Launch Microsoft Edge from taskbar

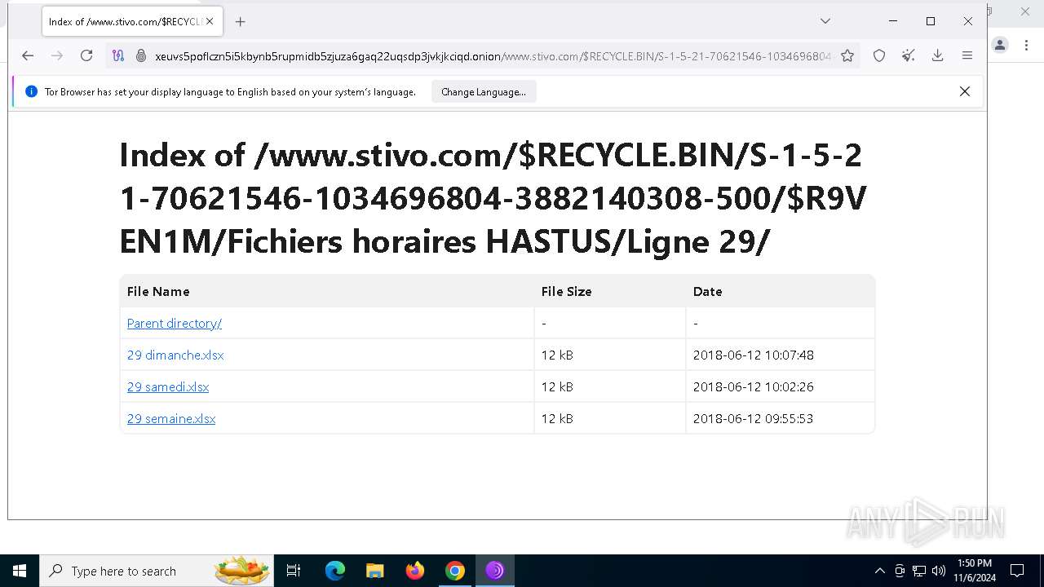coord(335,571)
